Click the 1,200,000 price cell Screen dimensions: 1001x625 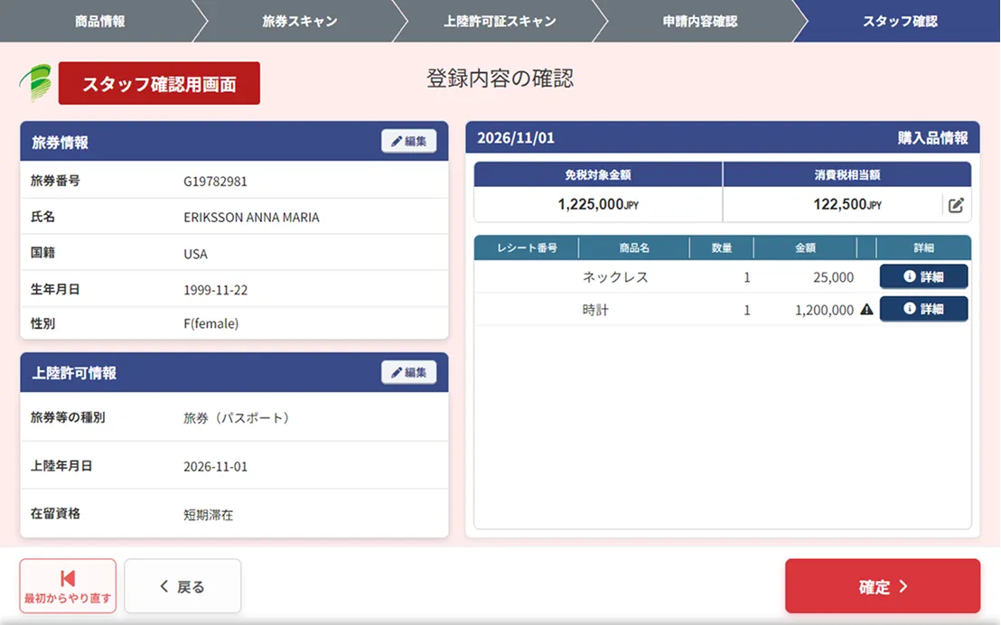pyautogui.click(x=824, y=311)
